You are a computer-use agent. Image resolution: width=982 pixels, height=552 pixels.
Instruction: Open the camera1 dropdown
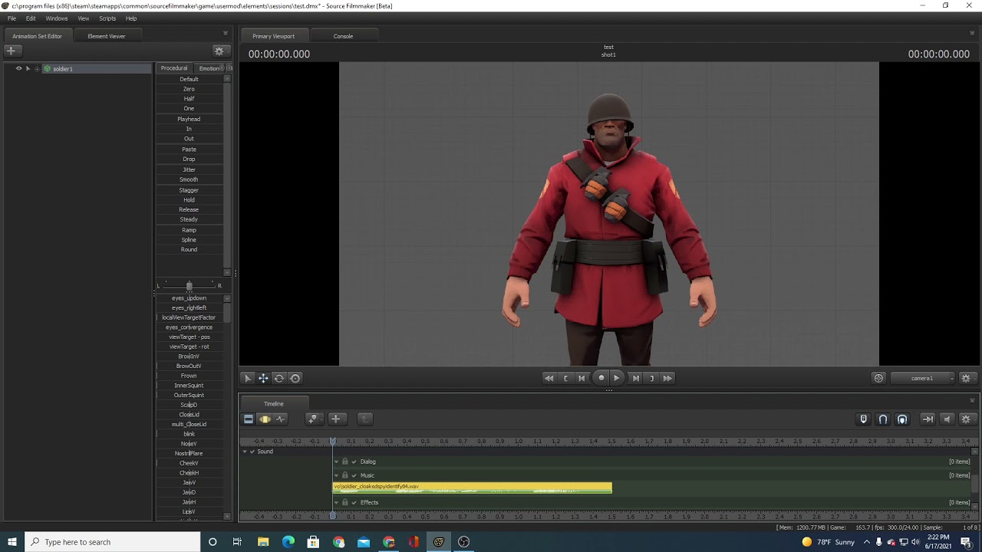click(923, 378)
